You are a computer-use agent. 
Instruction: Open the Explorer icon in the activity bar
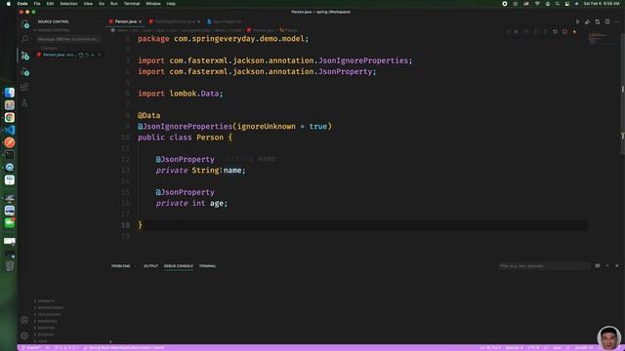tap(24, 24)
